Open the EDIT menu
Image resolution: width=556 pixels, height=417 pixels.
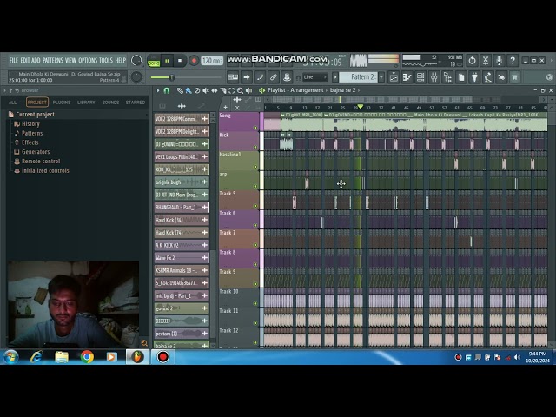coord(25,60)
